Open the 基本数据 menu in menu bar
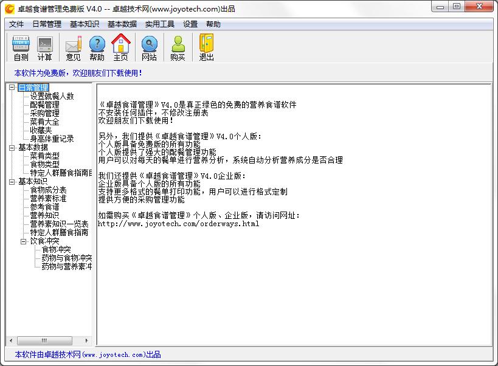 [122, 24]
